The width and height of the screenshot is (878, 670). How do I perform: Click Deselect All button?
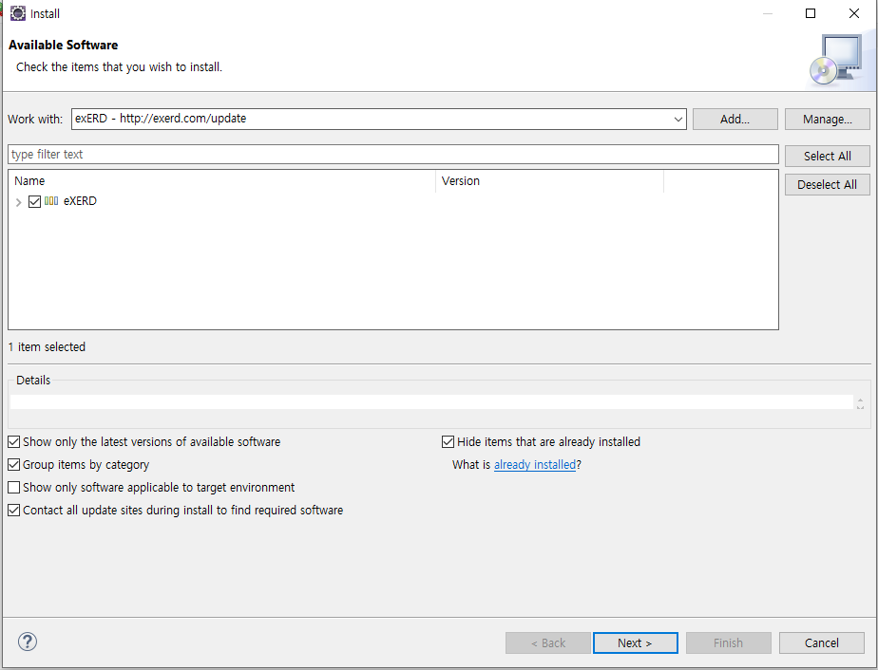[827, 184]
